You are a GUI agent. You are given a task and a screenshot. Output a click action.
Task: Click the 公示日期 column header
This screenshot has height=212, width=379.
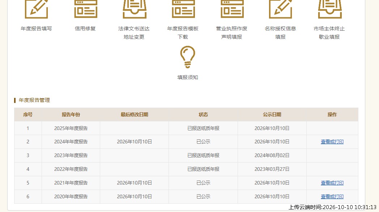tap(272, 115)
